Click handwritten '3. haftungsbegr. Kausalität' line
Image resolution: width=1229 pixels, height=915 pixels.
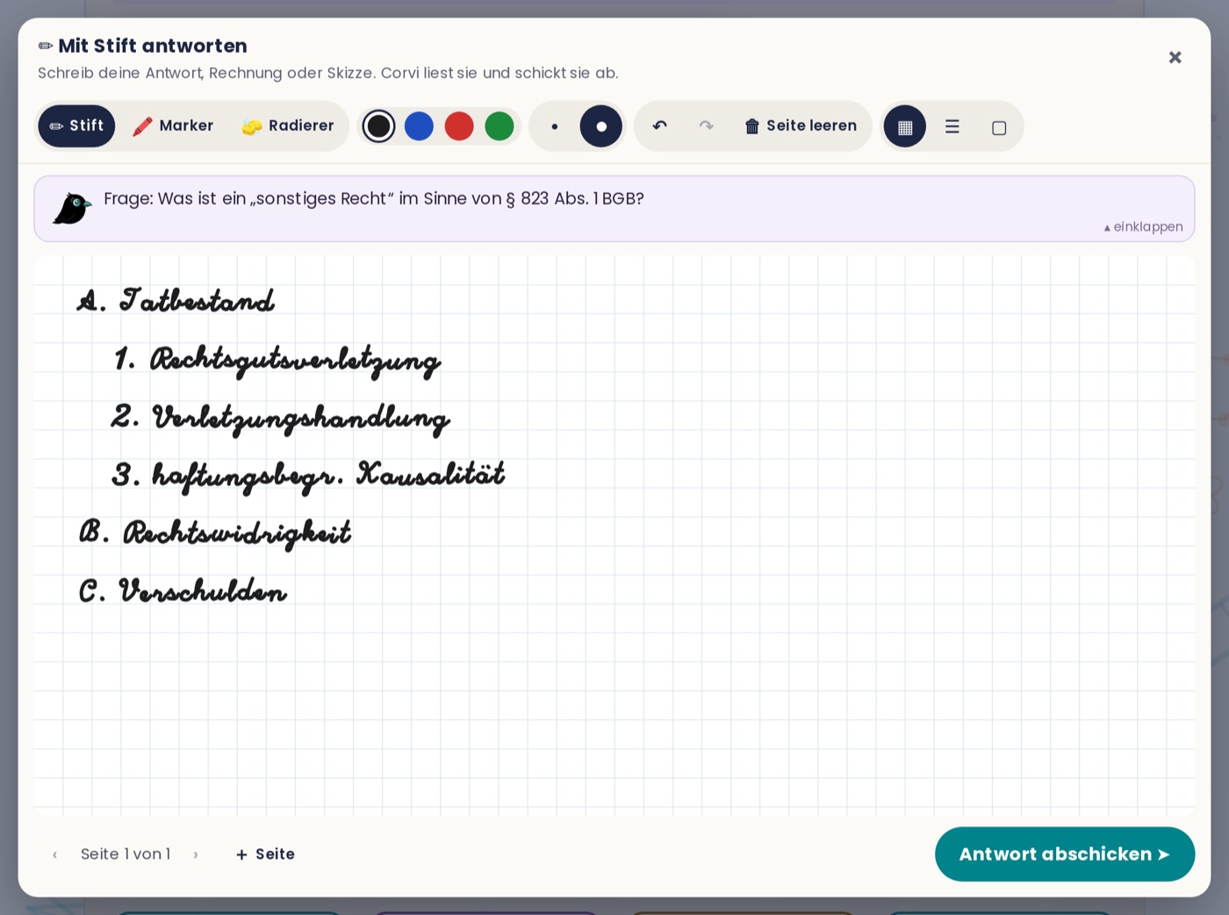pyautogui.click(x=308, y=476)
